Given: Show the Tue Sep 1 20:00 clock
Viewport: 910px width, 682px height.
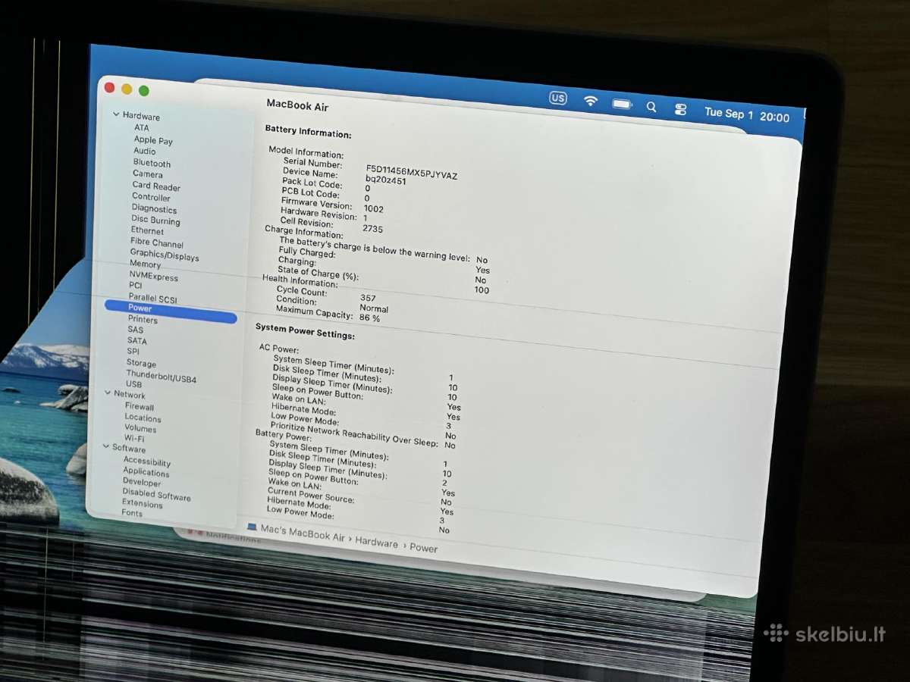Looking at the screenshot, I should [747, 115].
